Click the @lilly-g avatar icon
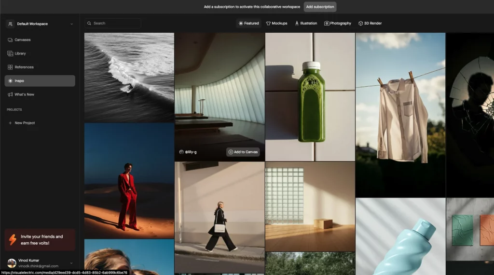This screenshot has width=494, height=275. [181, 152]
